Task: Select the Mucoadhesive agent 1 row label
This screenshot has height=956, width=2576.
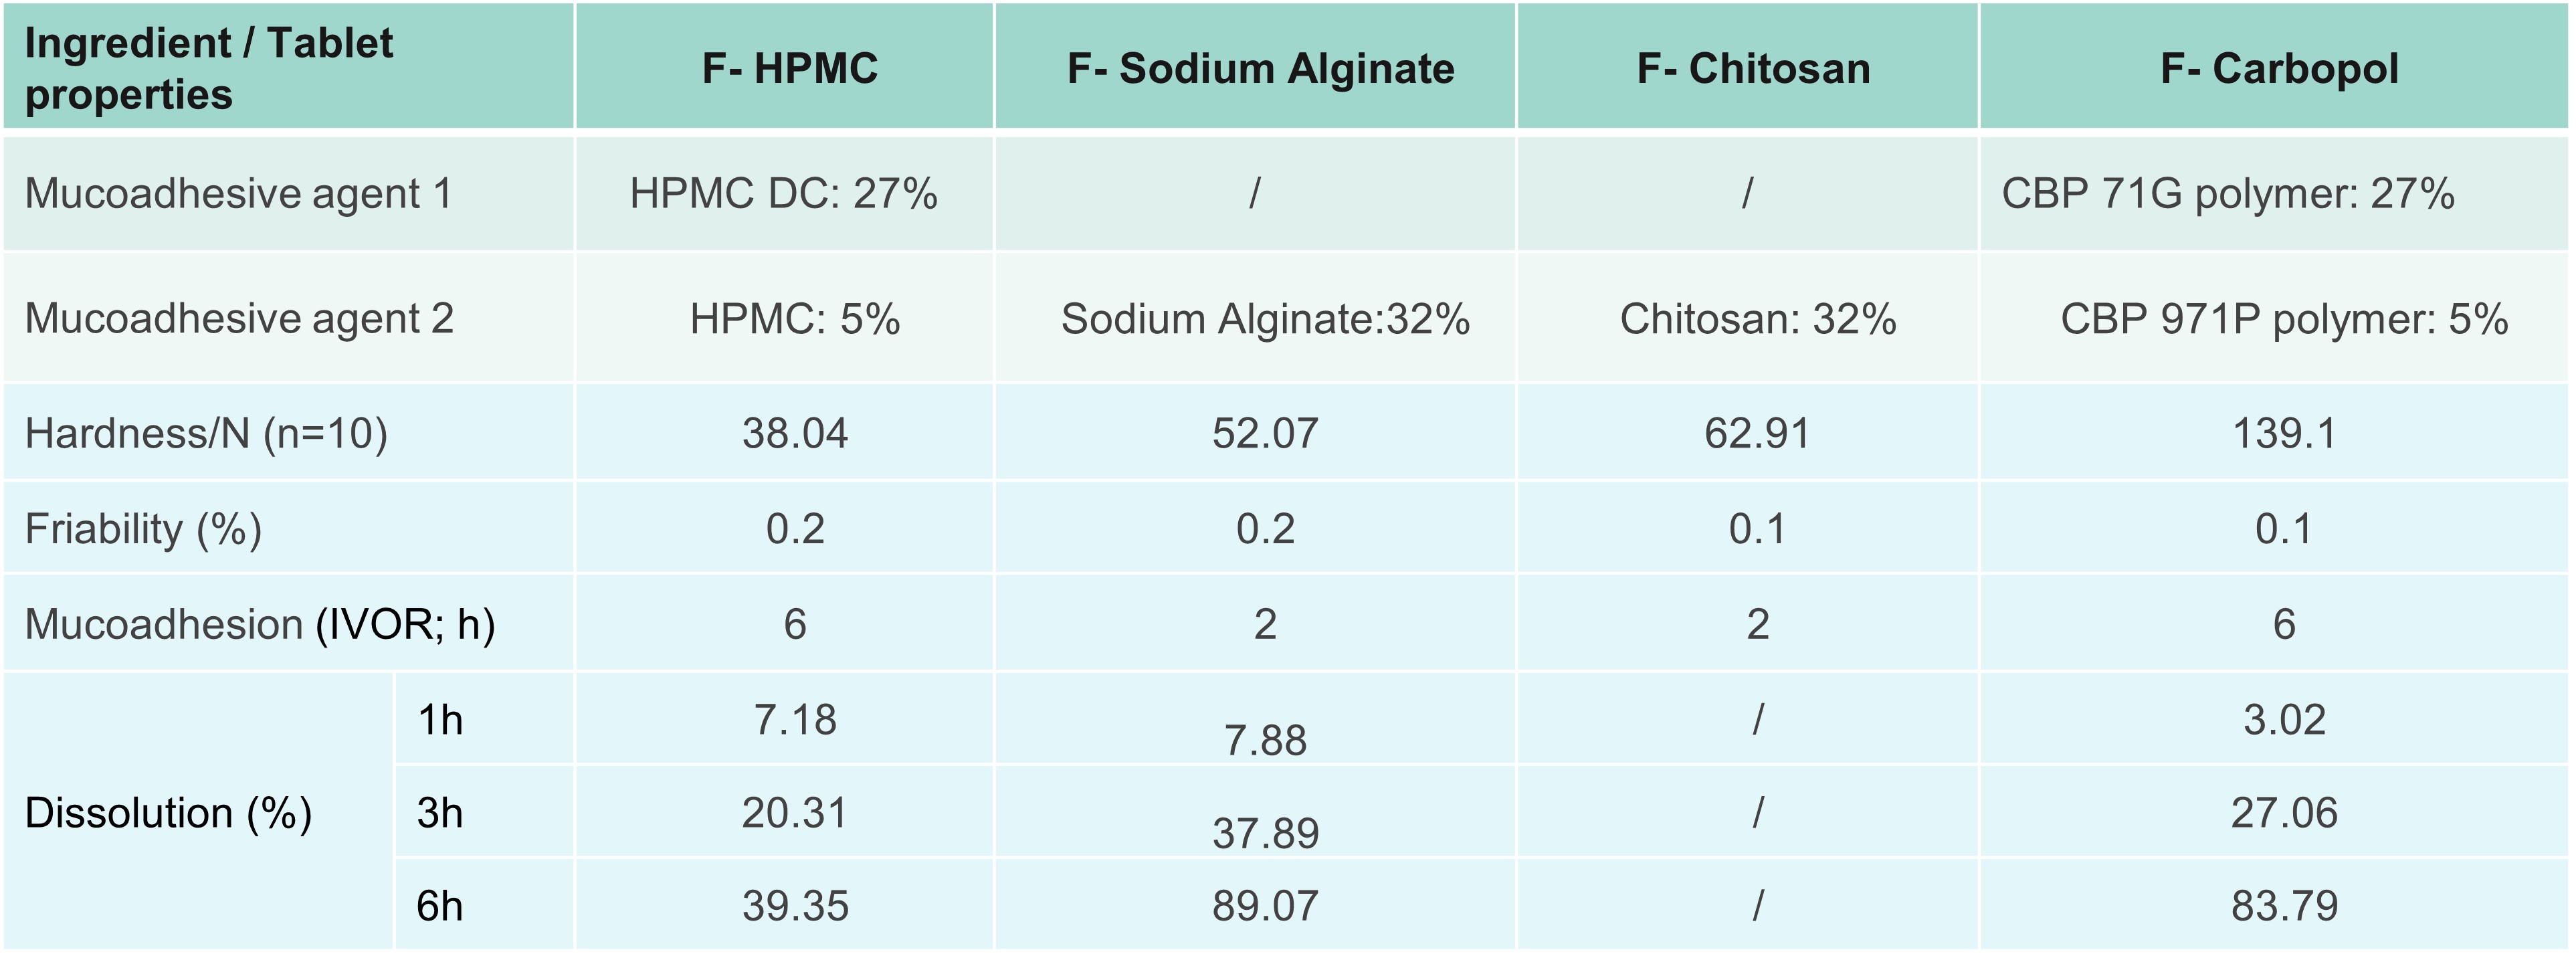Action: click(238, 194)
